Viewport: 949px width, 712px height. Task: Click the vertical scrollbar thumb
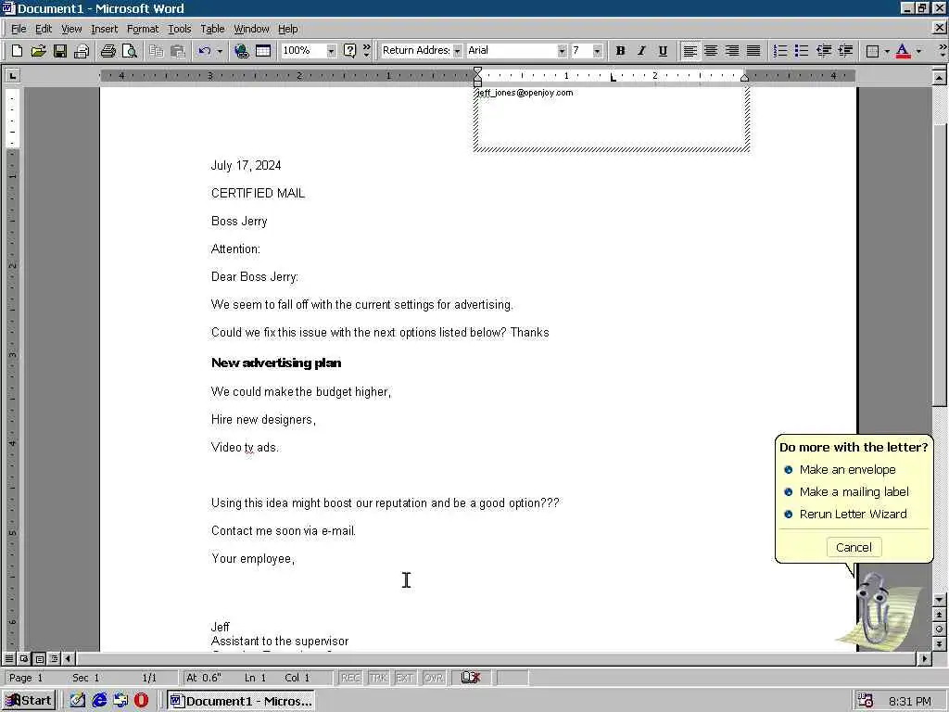point(939,264)
